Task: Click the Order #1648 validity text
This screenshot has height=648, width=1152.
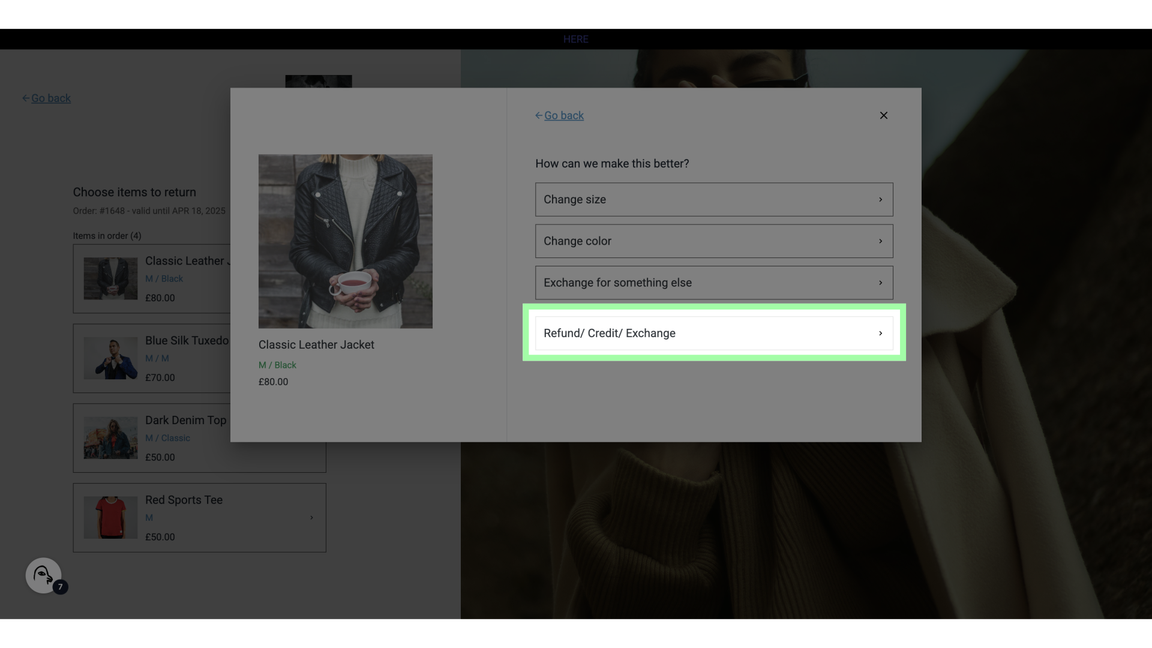Action: [149, 211]
